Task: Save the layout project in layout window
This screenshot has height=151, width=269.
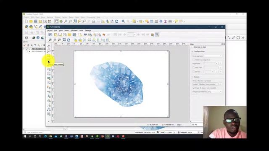Action: click(50, 34)
